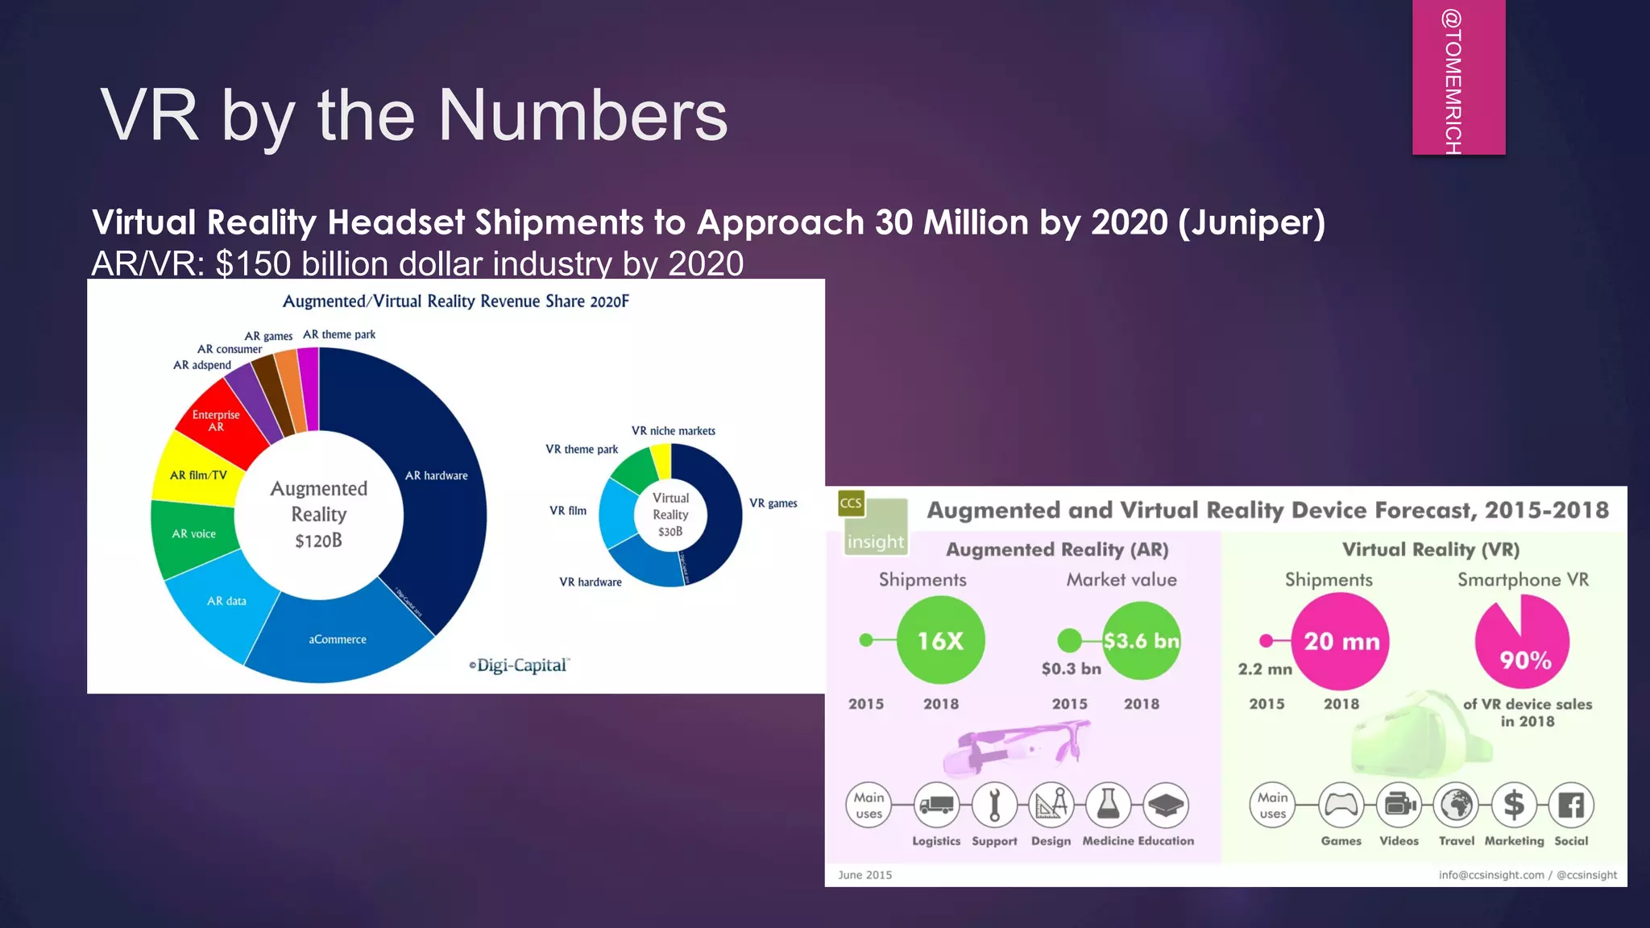Click the CCS insight logo
Viewport: 1650px width, 928px height.
874,524
